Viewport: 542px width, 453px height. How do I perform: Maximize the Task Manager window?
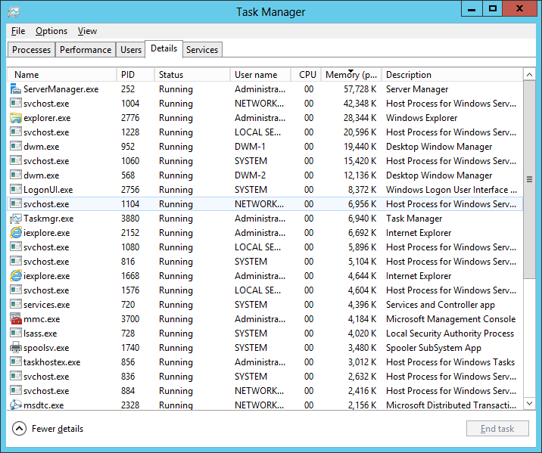click(493, 8)
